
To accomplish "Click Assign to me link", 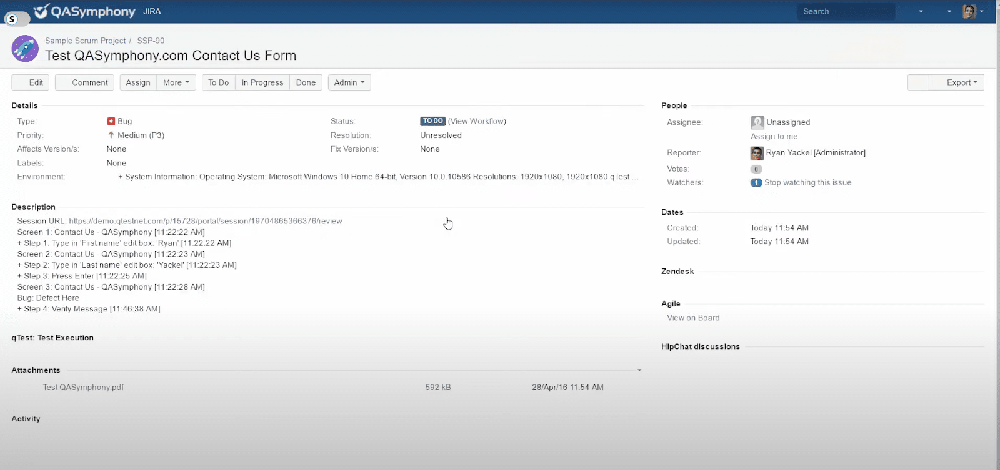I will click(x=774, y=137).
